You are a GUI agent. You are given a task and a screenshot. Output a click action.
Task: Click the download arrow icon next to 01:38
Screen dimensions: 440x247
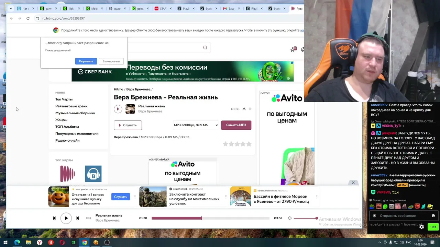[244, 109]
